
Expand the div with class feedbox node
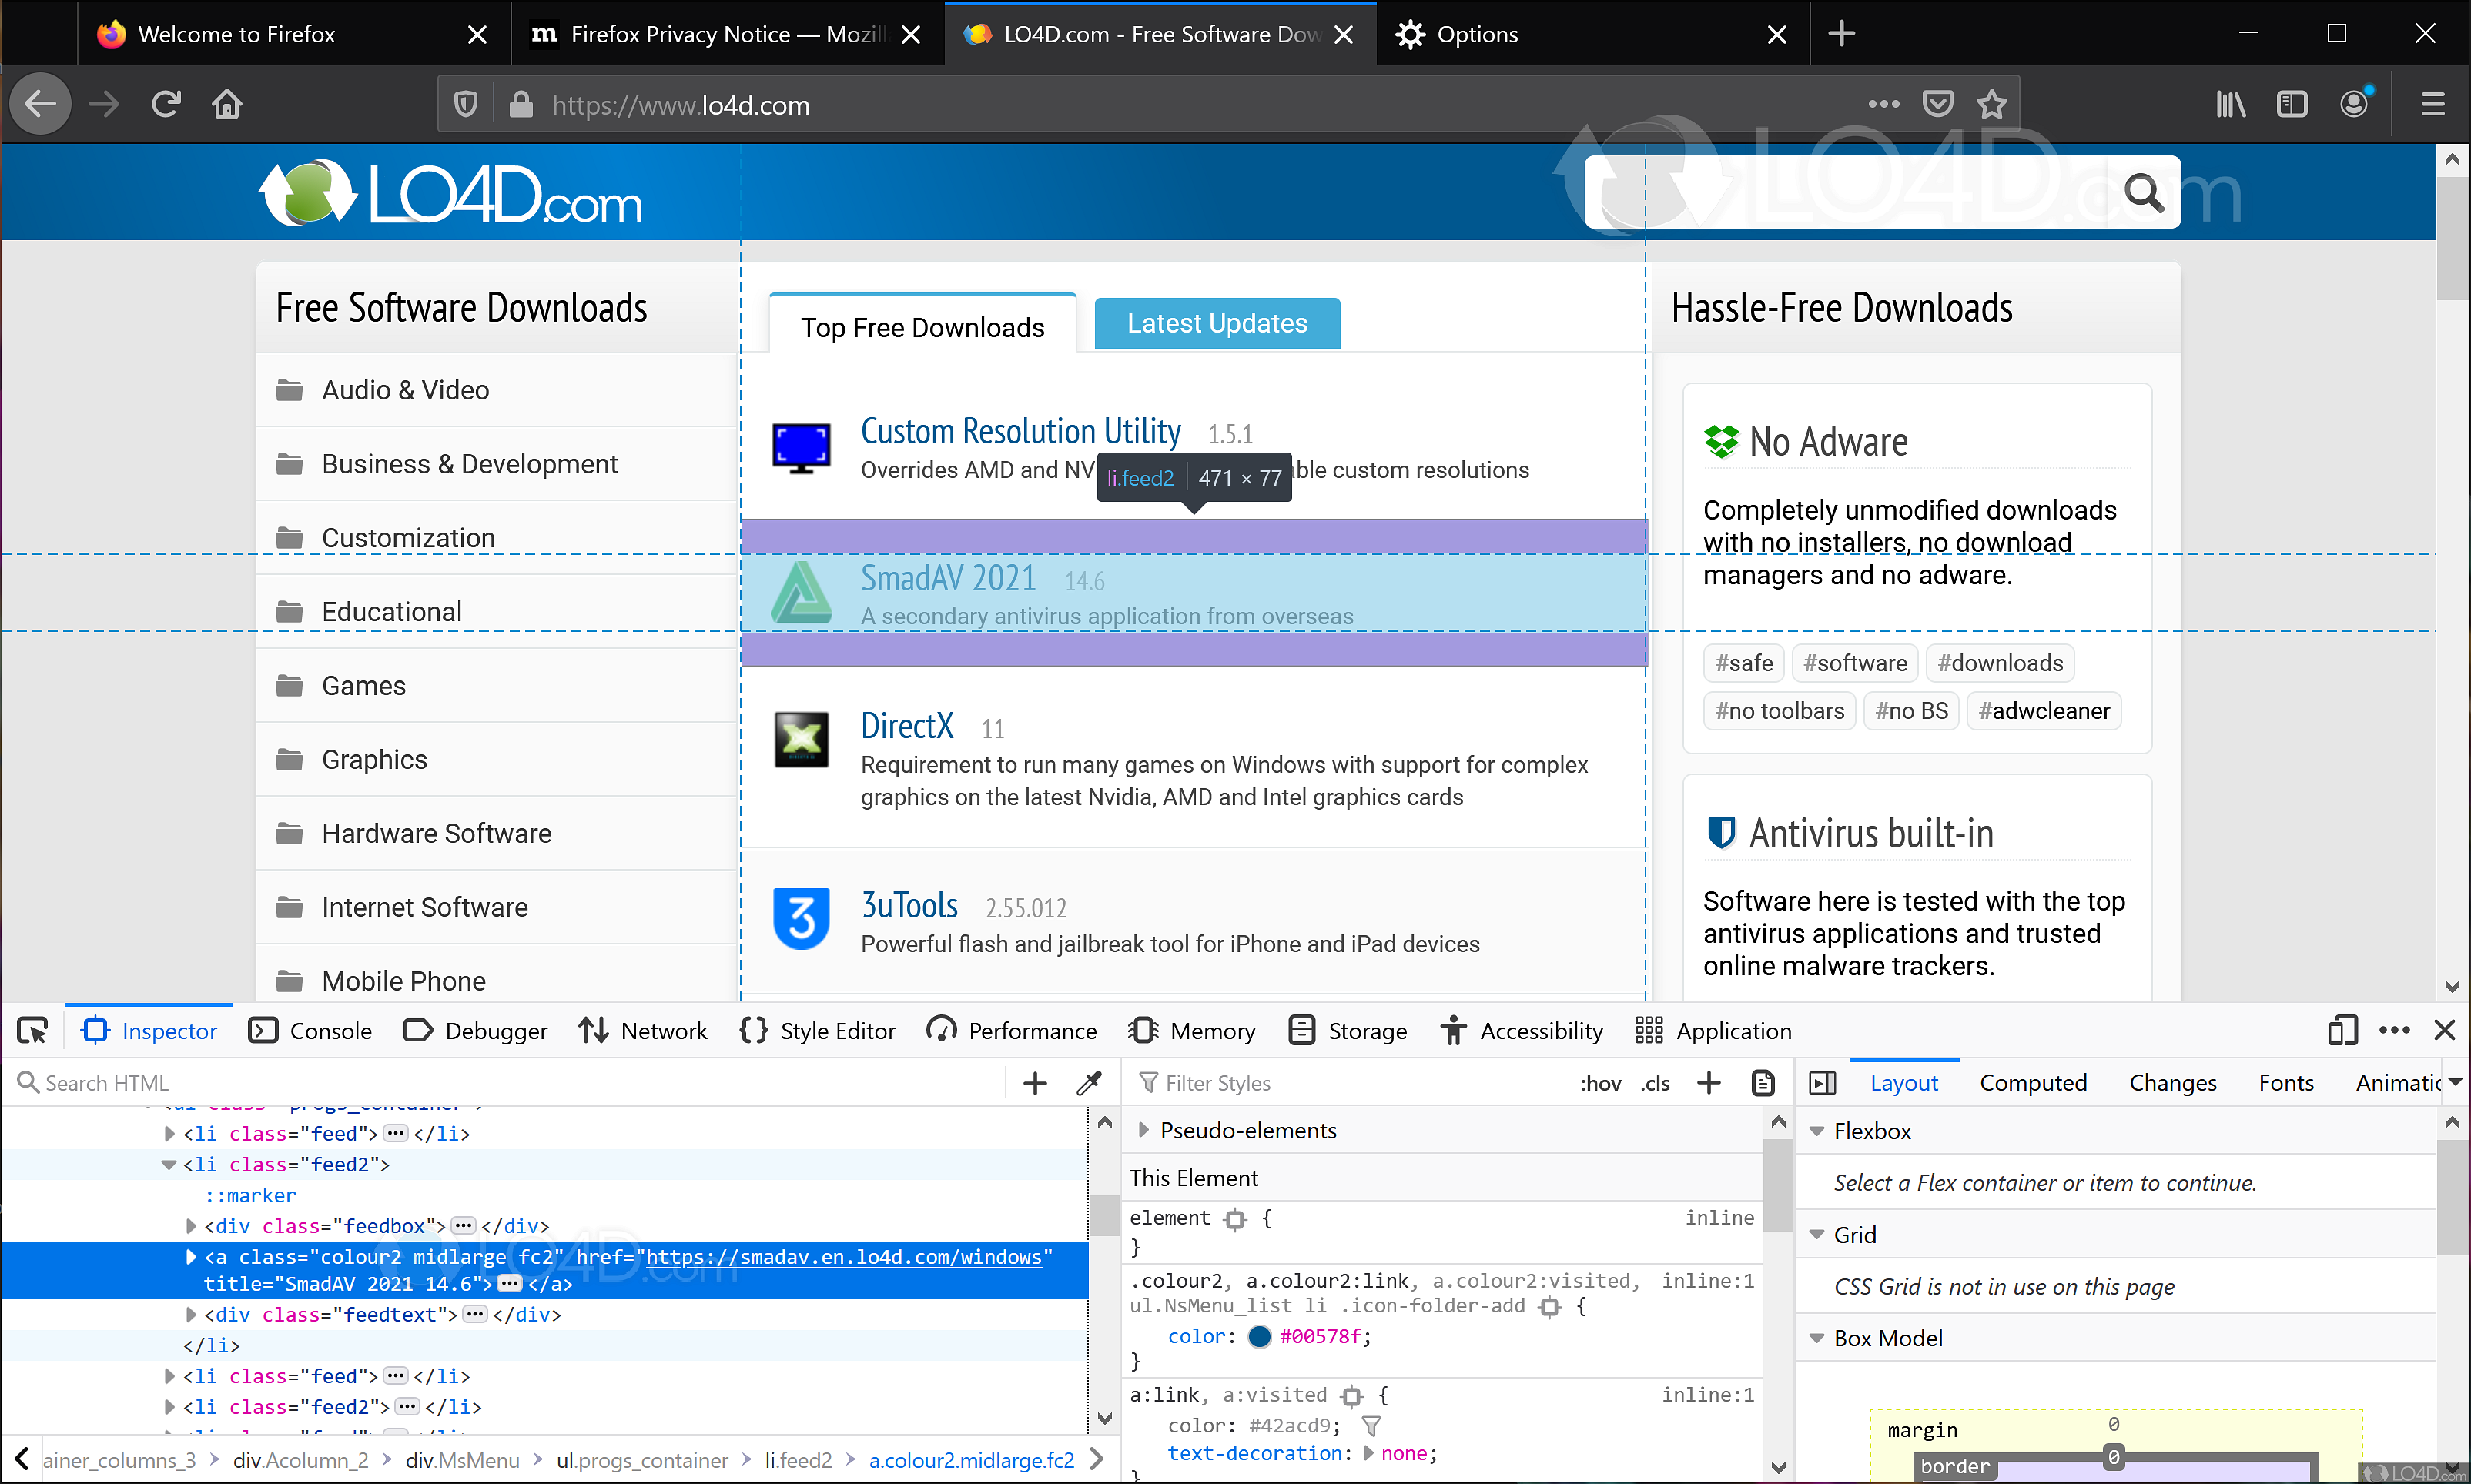pos(190,1226)
